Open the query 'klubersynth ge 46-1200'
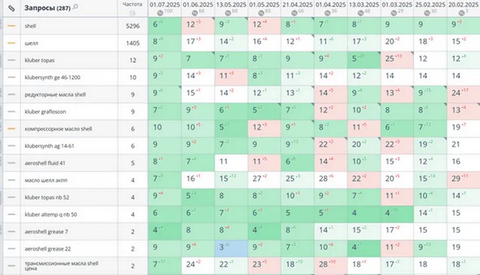Image resolution: width=480 pixels, height=275 pixels. pyautogui.click(x=53, y=77)
